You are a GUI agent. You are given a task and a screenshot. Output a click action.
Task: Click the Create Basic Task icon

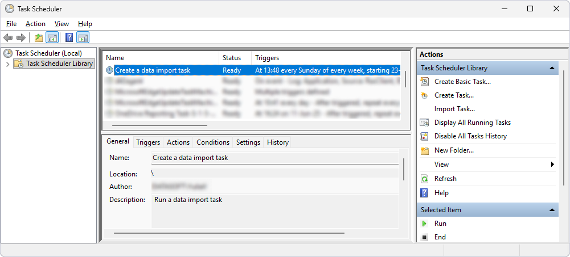[424, 82]
